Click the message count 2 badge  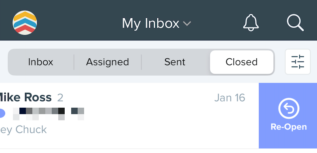click(x=60, y=98)
